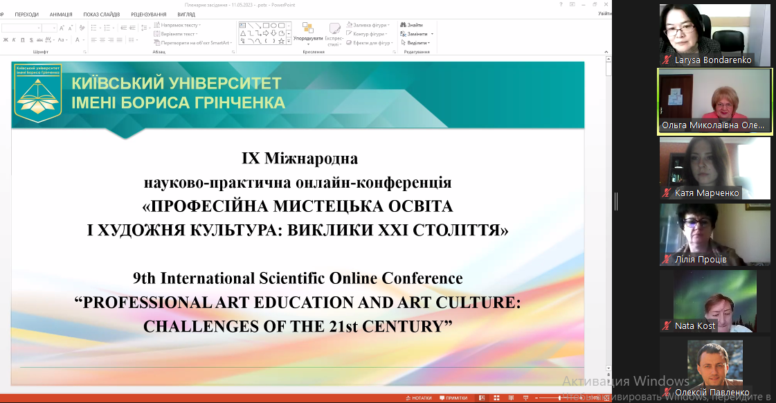
Task: Apply bulleted list formatting
Action: coord(94,28)
